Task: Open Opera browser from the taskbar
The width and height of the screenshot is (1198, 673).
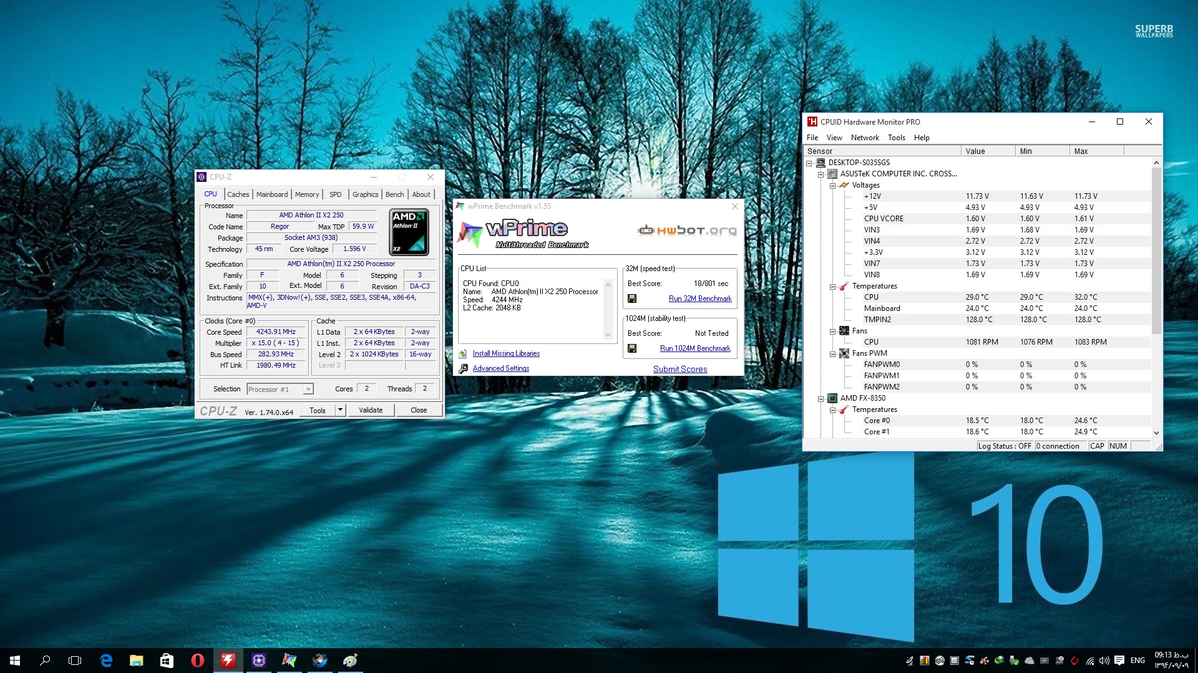Action: (x=197, y=661)
